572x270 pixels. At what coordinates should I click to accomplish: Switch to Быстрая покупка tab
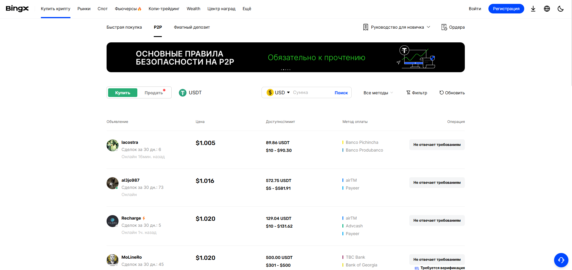coord(124,27)
